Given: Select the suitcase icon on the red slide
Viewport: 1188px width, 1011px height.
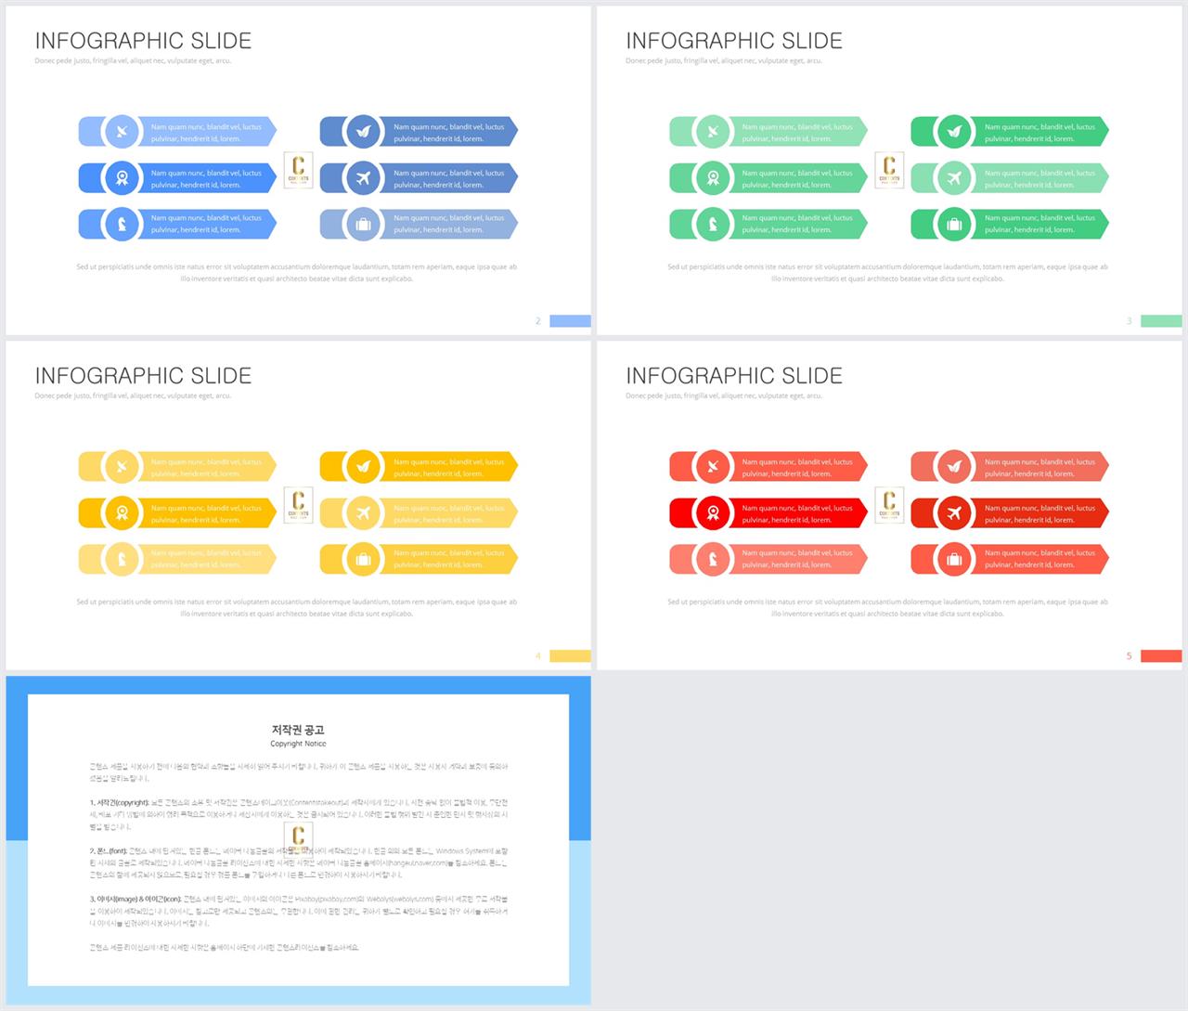Looking at the screenshot, I should pyautogui.click(x=954, y=558).
